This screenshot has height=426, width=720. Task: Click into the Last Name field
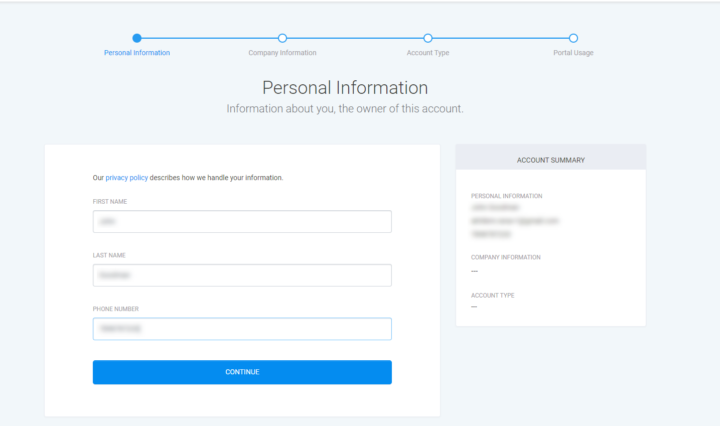coord(242,275)
